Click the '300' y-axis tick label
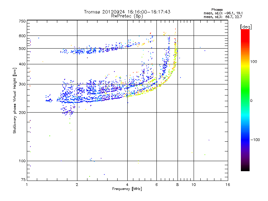 [x=22, y=84]
